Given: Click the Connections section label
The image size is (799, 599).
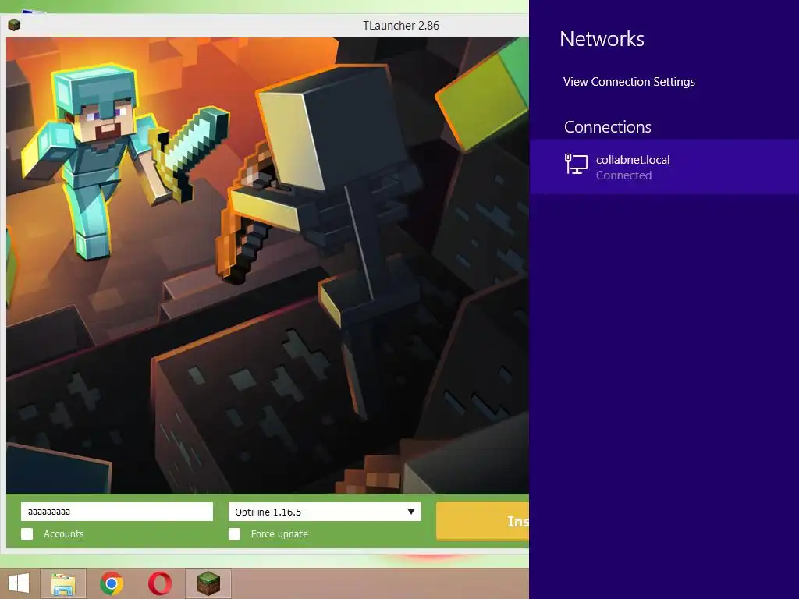Looking at the screenshot, I should pyautogui.click(x=607, y=127).
